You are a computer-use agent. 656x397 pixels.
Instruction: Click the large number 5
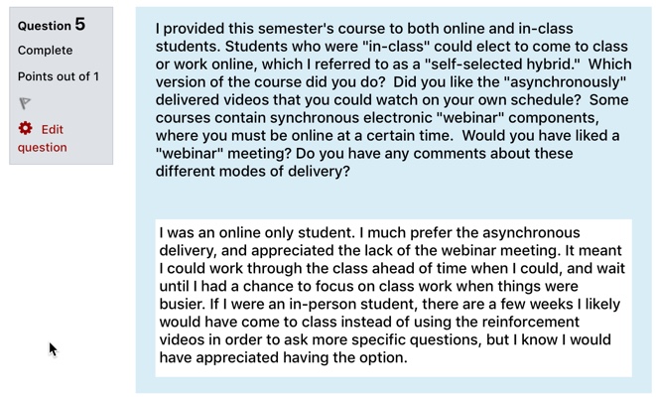tap(80, 24)
